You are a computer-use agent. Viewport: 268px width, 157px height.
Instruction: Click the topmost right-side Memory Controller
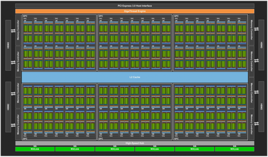pyautogui.click(x=251, y=30)
